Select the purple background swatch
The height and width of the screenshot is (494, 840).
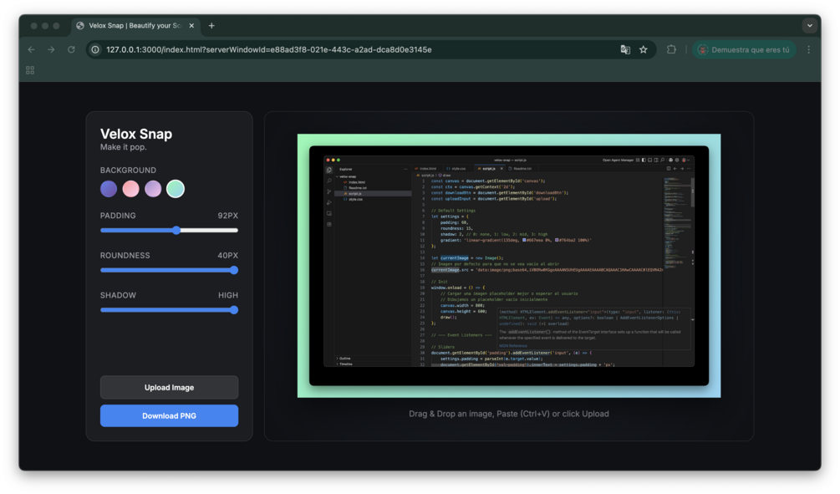pyautogui.click(x=108, y=189)
